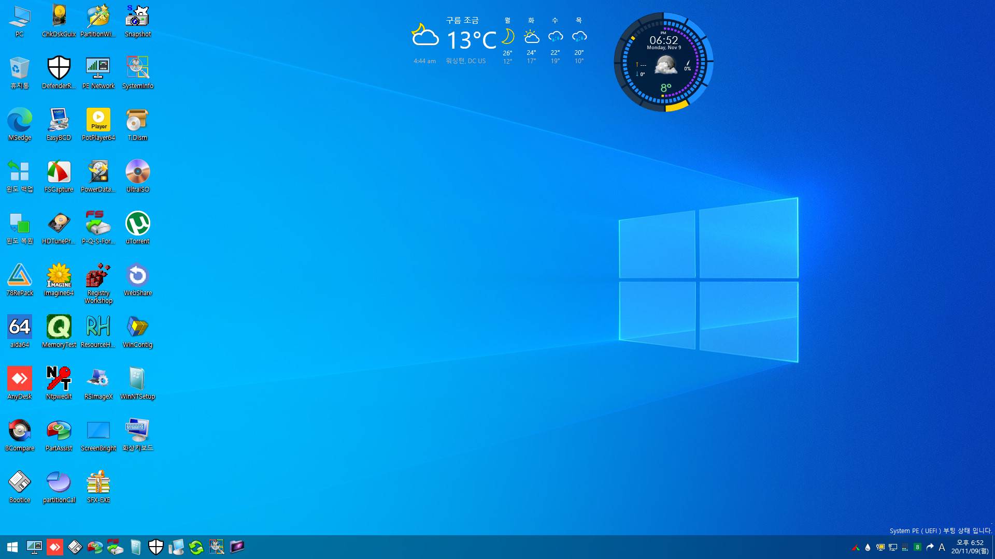The height and width of the screenshot is (559, 995).
Task: Open the SFX-EXE desktop icon
Action: (x=98, y=487)
